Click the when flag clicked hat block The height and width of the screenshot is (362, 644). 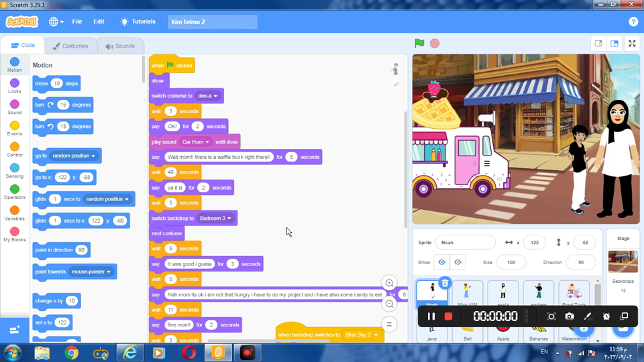(x=172, y=65)
